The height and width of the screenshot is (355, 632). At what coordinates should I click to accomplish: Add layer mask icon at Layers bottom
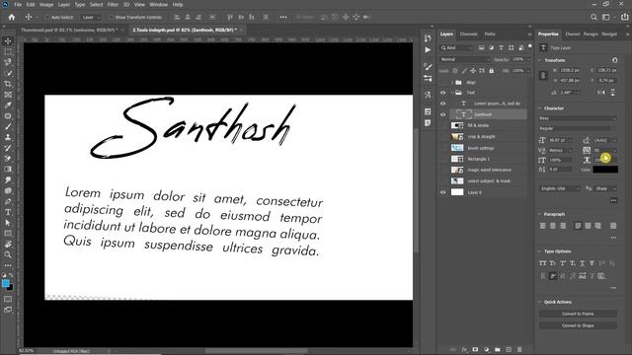(475, 350)
